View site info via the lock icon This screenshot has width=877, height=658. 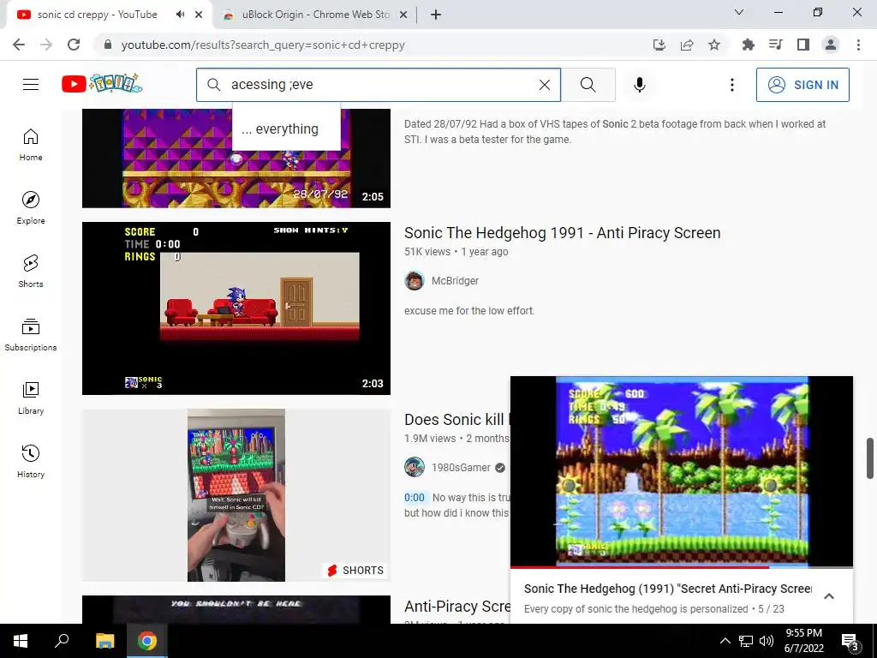[x=108, y=45]
